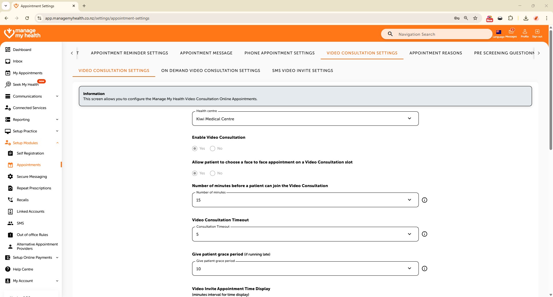553x297 pixels.
Task: Open Secure Messaging settings
Action: click(x=32, y=177)
